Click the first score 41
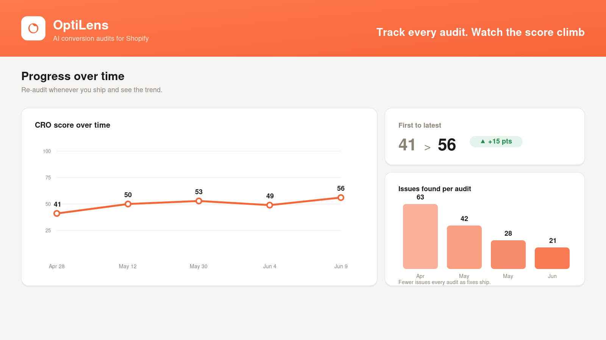This screenshot has height=340, width=606. point(407,145)
